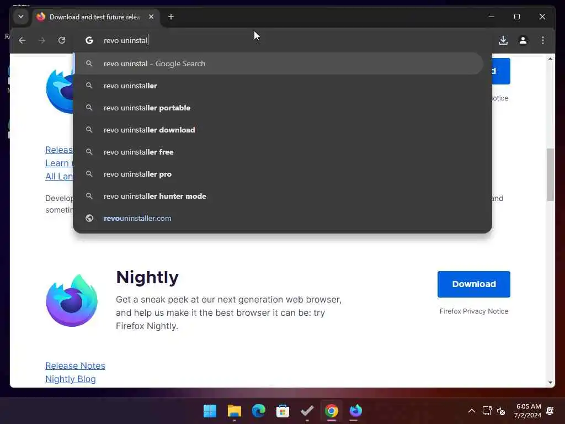
Task: Open the notifications bell icon
Action: pos(550,411)
